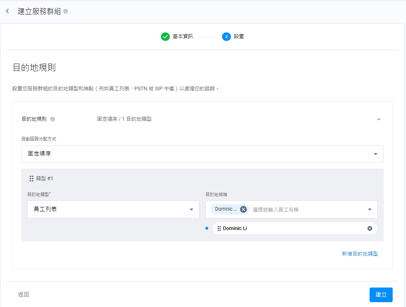Viewport: 406px width, 307px height.
Task: Open the 固定順序 distribution method dropdown
Action: 202,154
